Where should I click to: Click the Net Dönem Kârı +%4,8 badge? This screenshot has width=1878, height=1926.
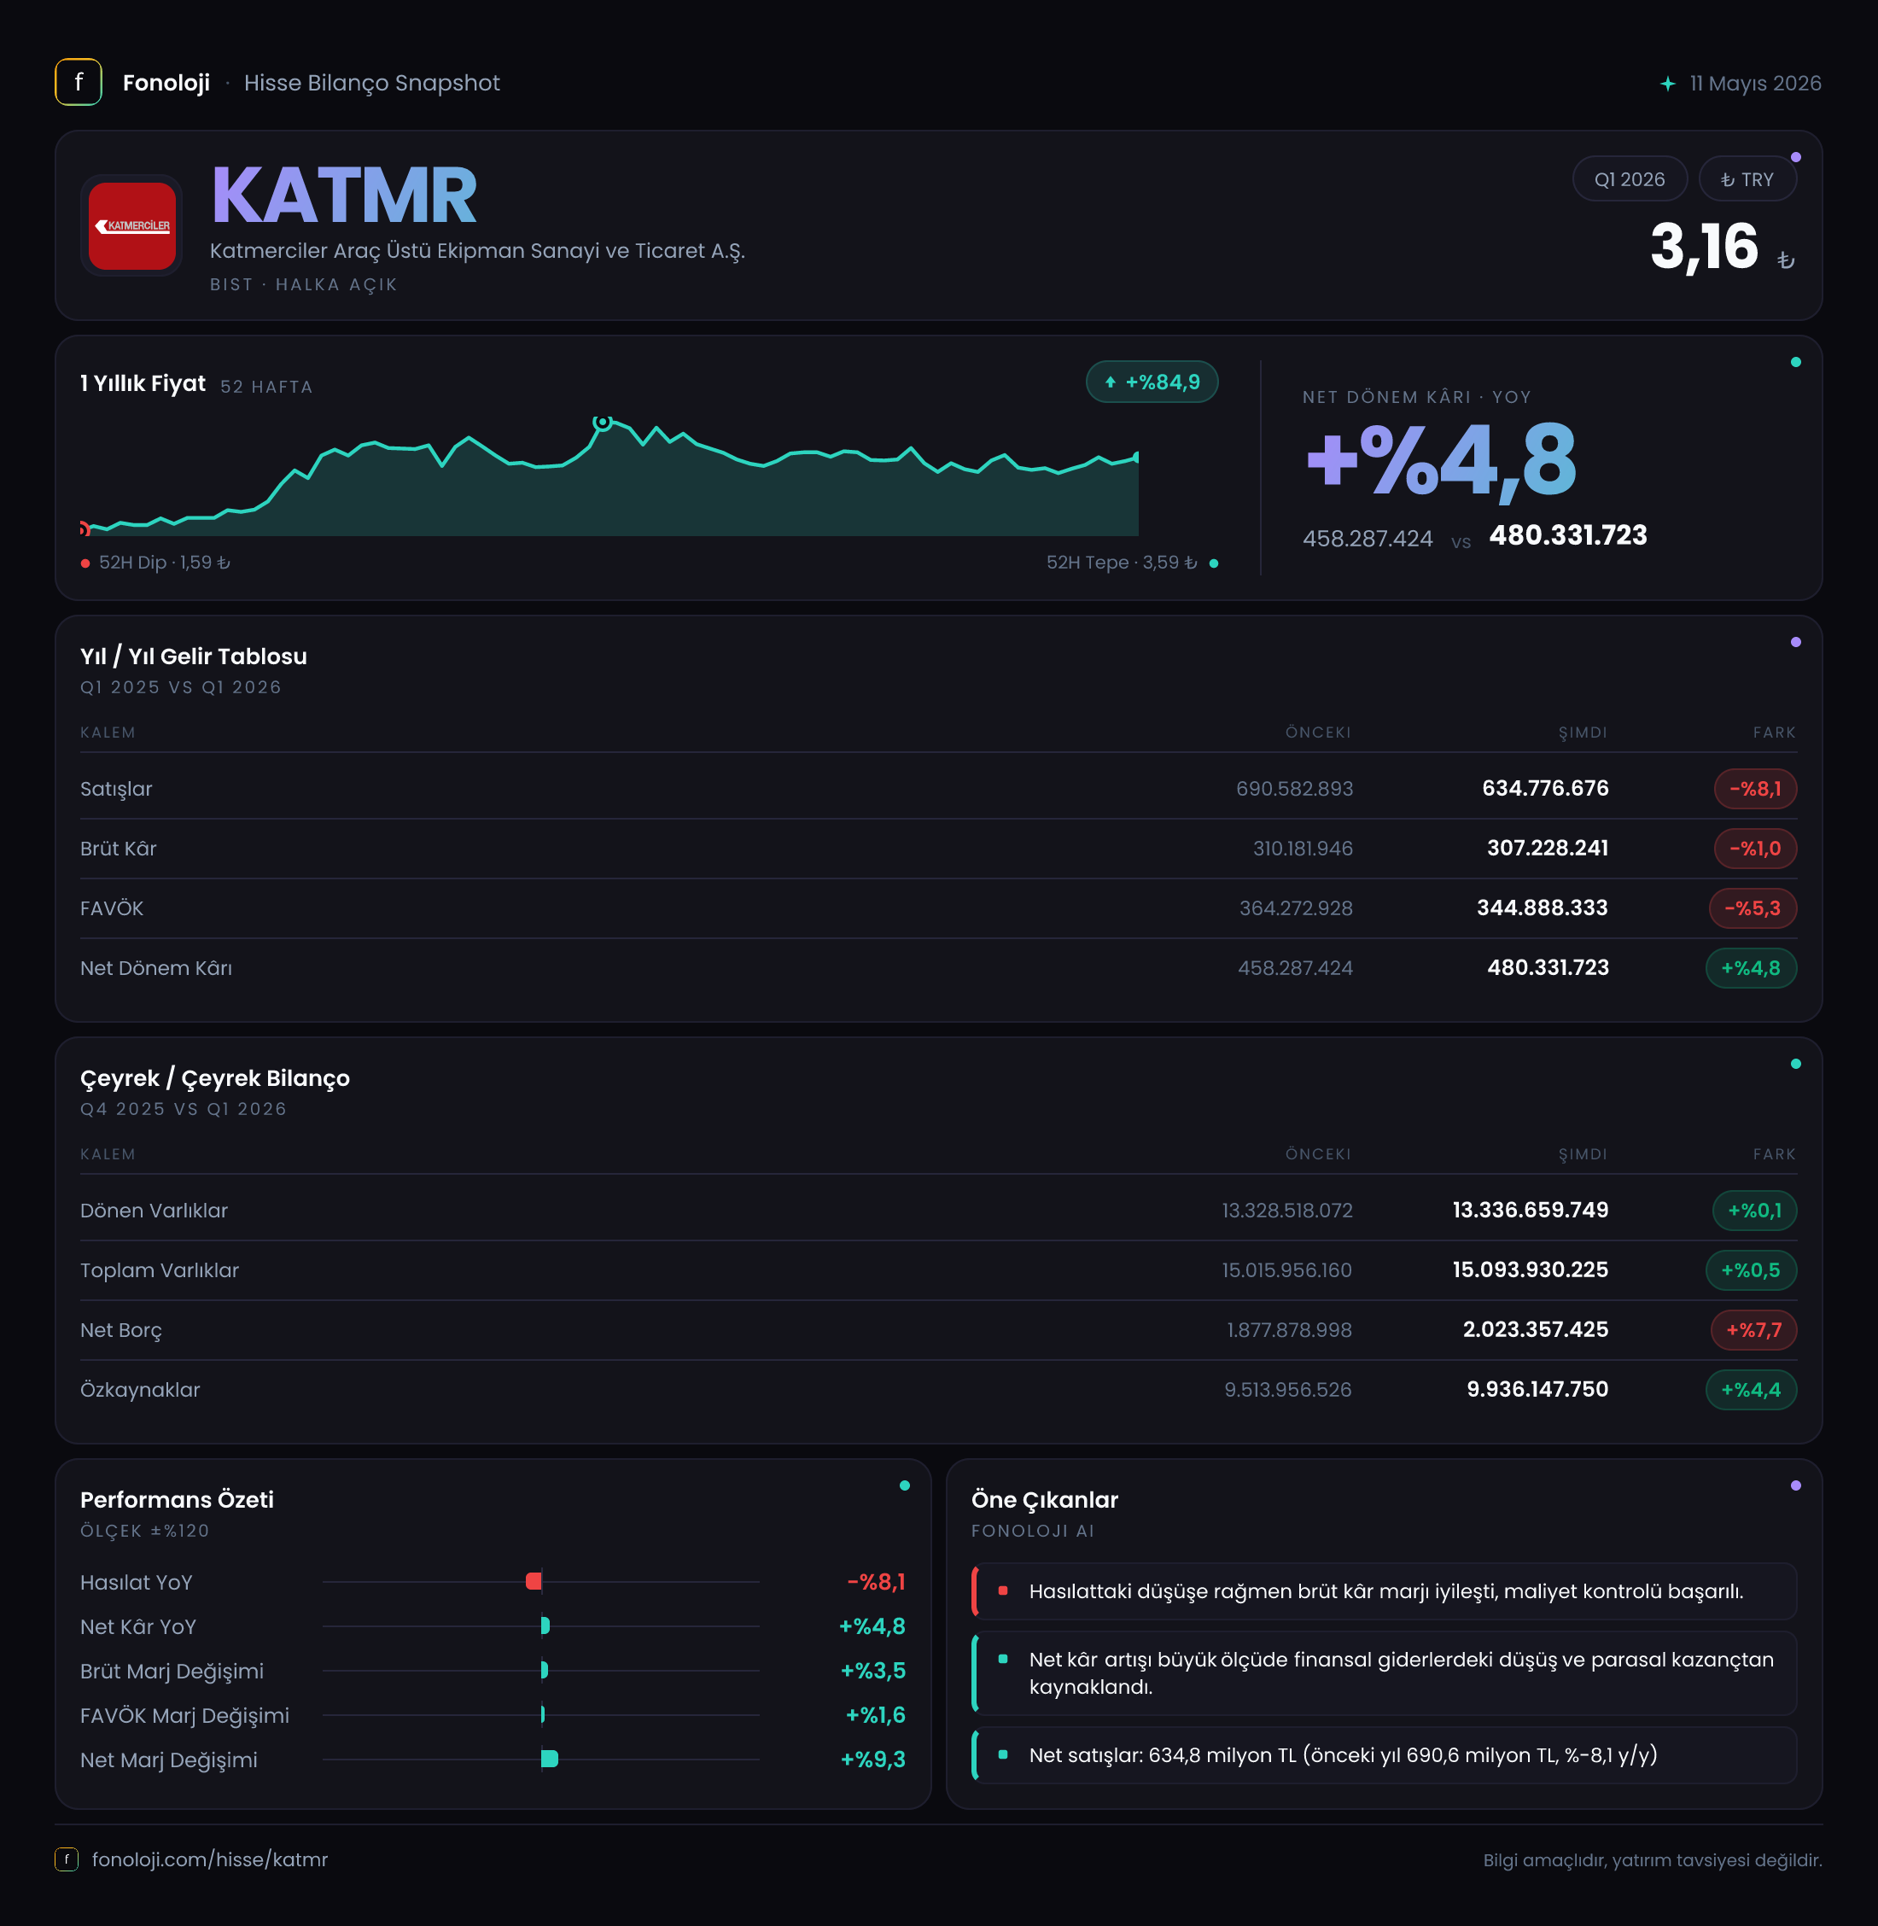click(1750, 968)
